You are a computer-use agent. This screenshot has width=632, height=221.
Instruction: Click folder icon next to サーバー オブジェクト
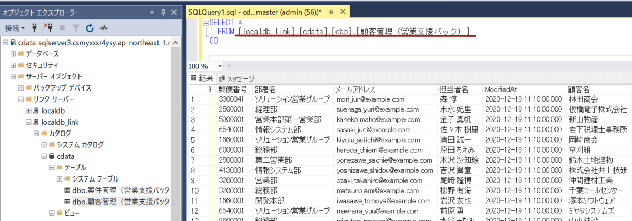pyautogui.click(x=21, y=76)
